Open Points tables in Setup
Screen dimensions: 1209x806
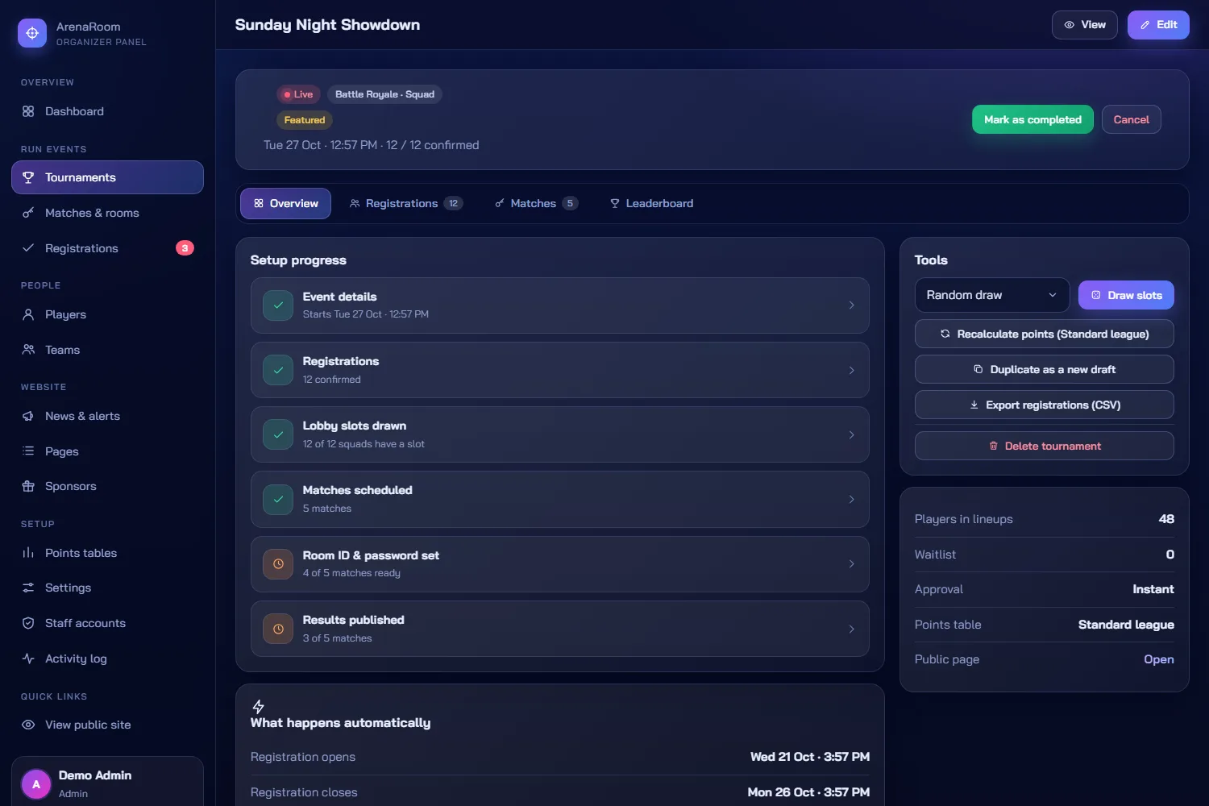click(x=107, y=553)
